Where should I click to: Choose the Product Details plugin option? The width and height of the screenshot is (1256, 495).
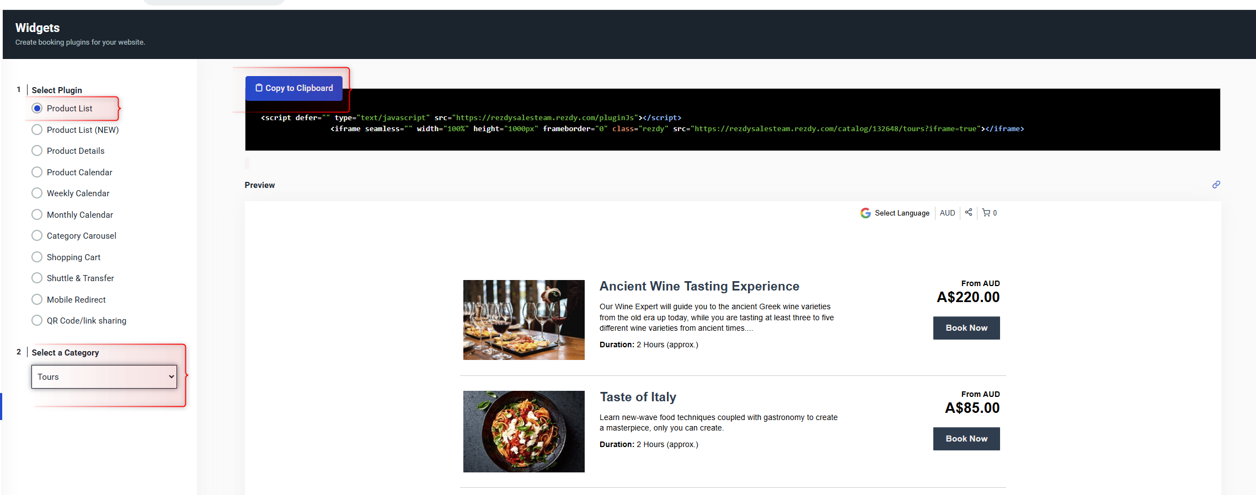click(x=37, y=151)
